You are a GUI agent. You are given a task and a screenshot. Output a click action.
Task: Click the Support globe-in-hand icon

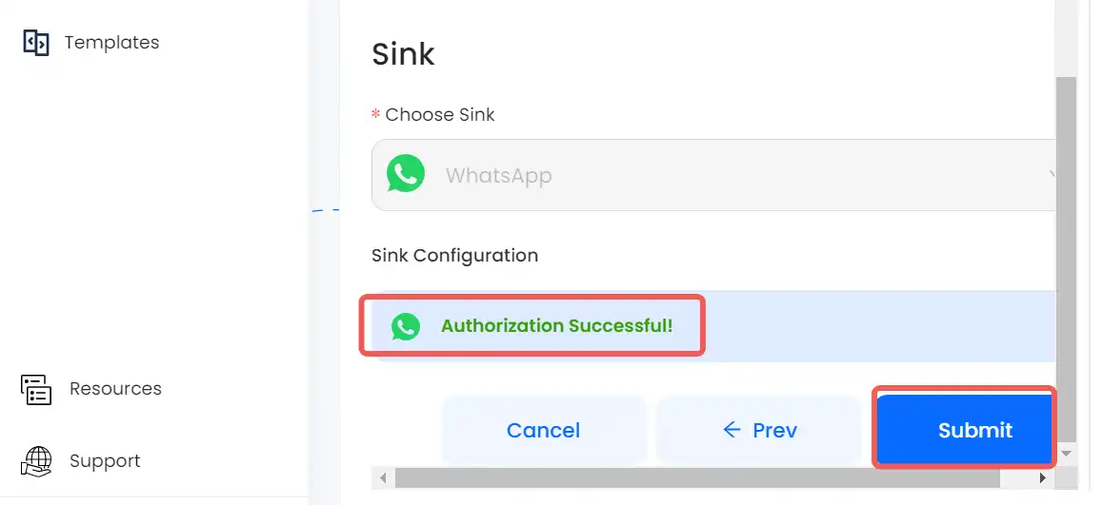coord(36,461)
